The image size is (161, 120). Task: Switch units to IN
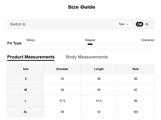coord(147,24)
